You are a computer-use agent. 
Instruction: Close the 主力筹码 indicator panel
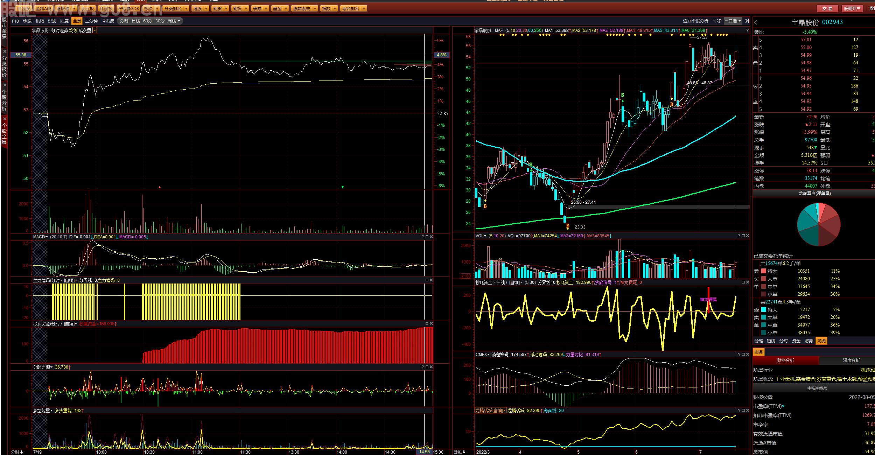(x=431, y=280)
